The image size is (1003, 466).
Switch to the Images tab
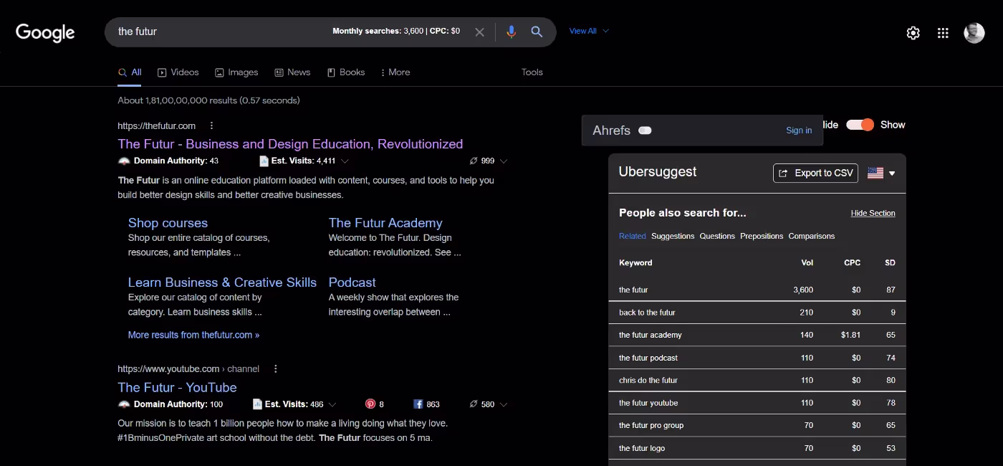tap(236, 72)
